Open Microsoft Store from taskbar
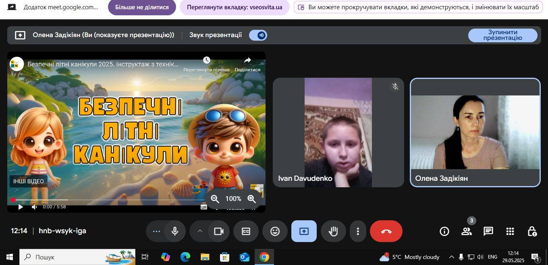 [x=224, y=257]
